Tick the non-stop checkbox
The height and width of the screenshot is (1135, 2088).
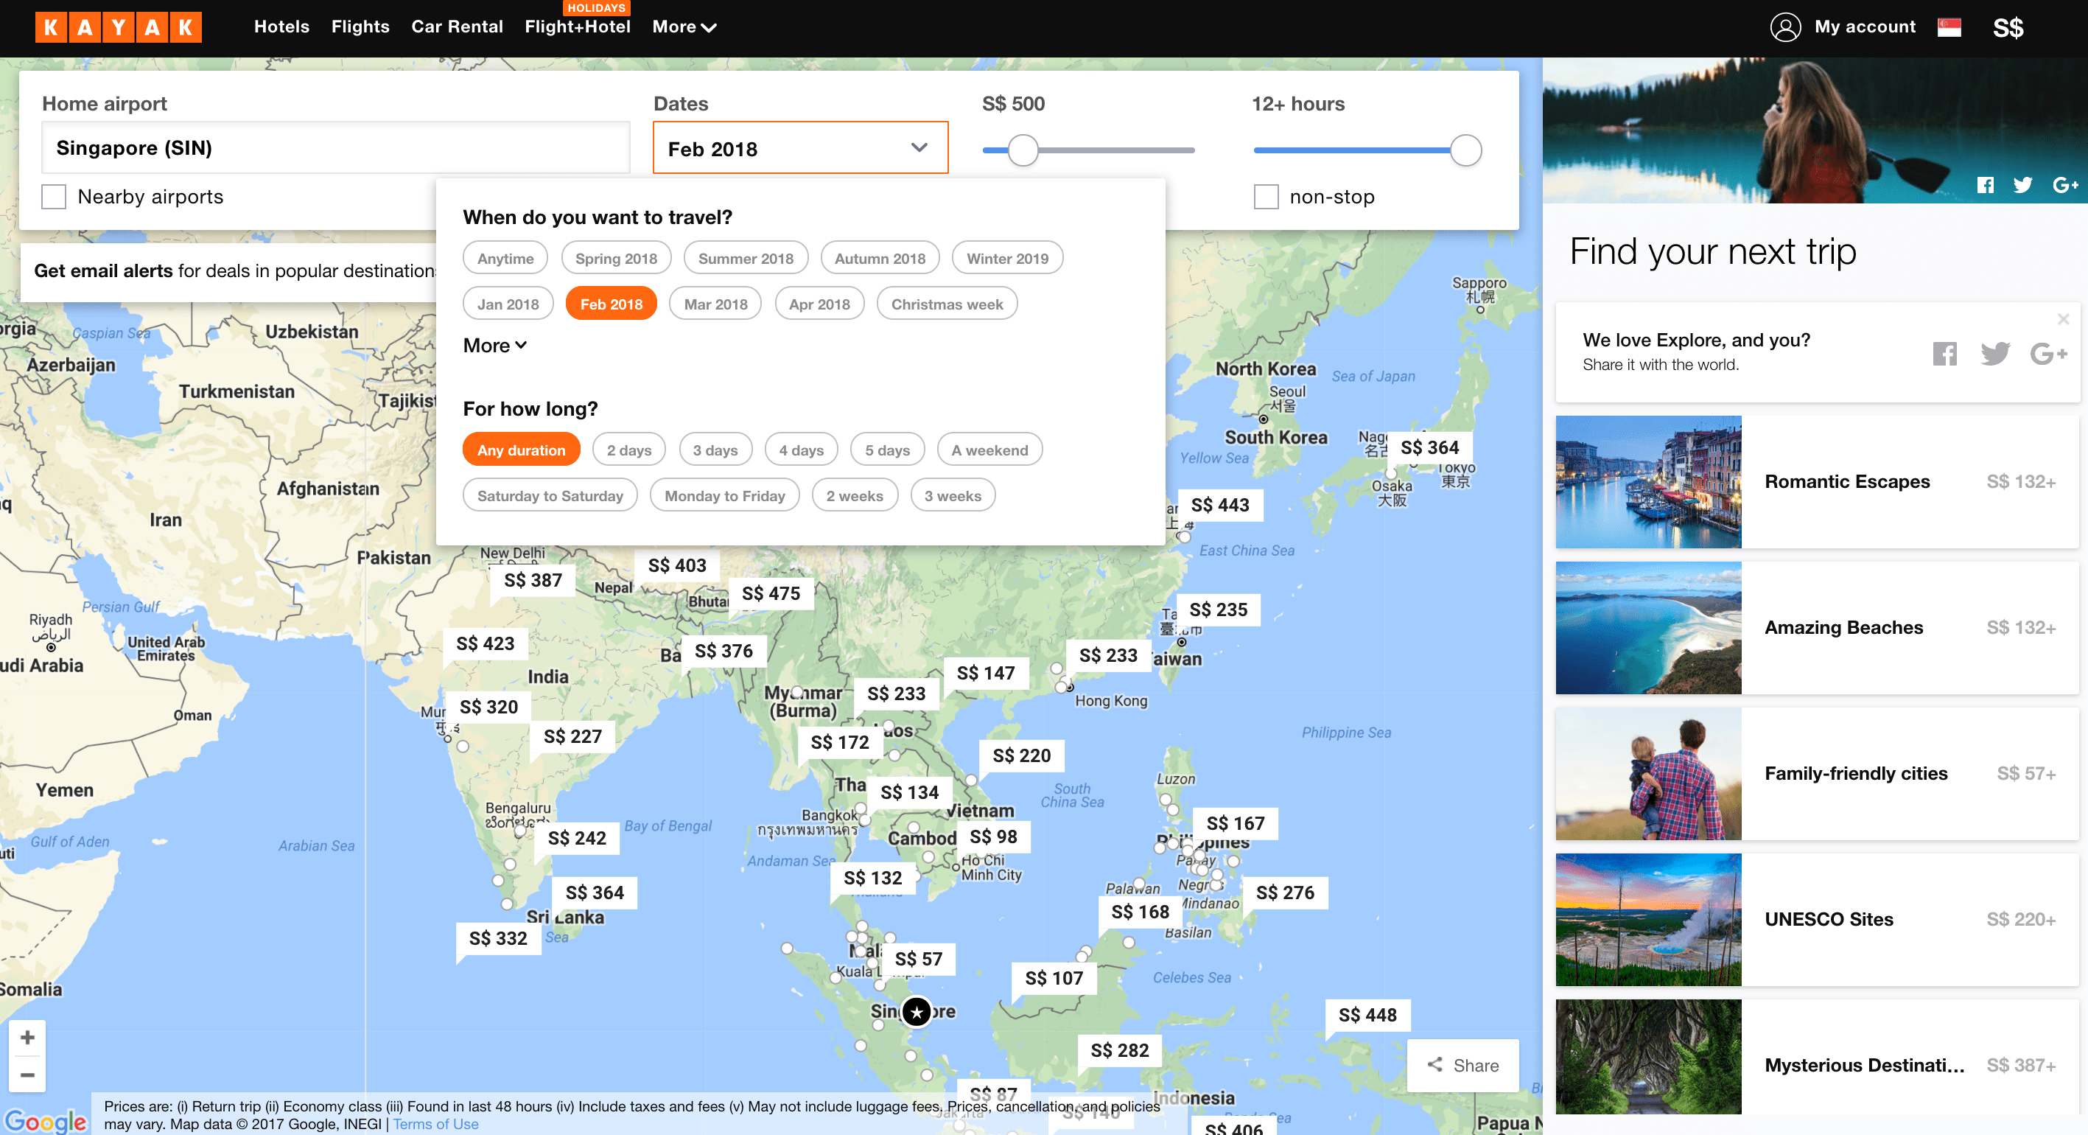[1265, 197]
